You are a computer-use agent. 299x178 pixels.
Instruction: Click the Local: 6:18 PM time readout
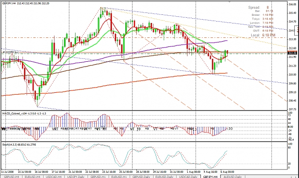(263, 35)
